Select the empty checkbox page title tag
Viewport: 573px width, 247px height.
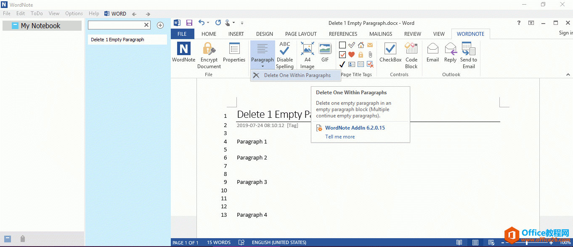coord(342,45)
